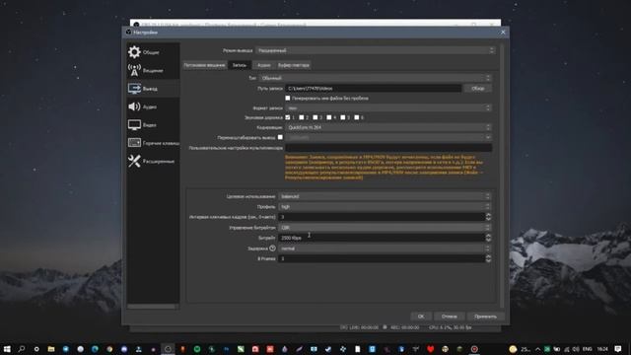Click the yellow weather icon on taskbar
631x355 pixels.
pos(513,349)
